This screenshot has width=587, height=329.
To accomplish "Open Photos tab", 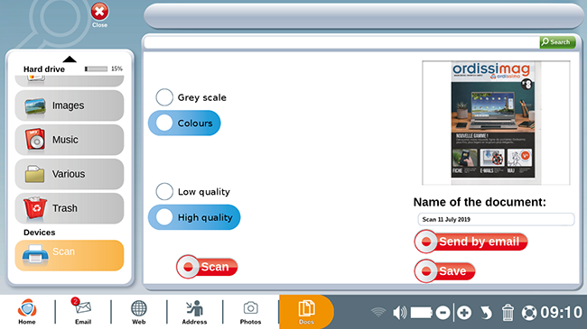I will 250,312.
